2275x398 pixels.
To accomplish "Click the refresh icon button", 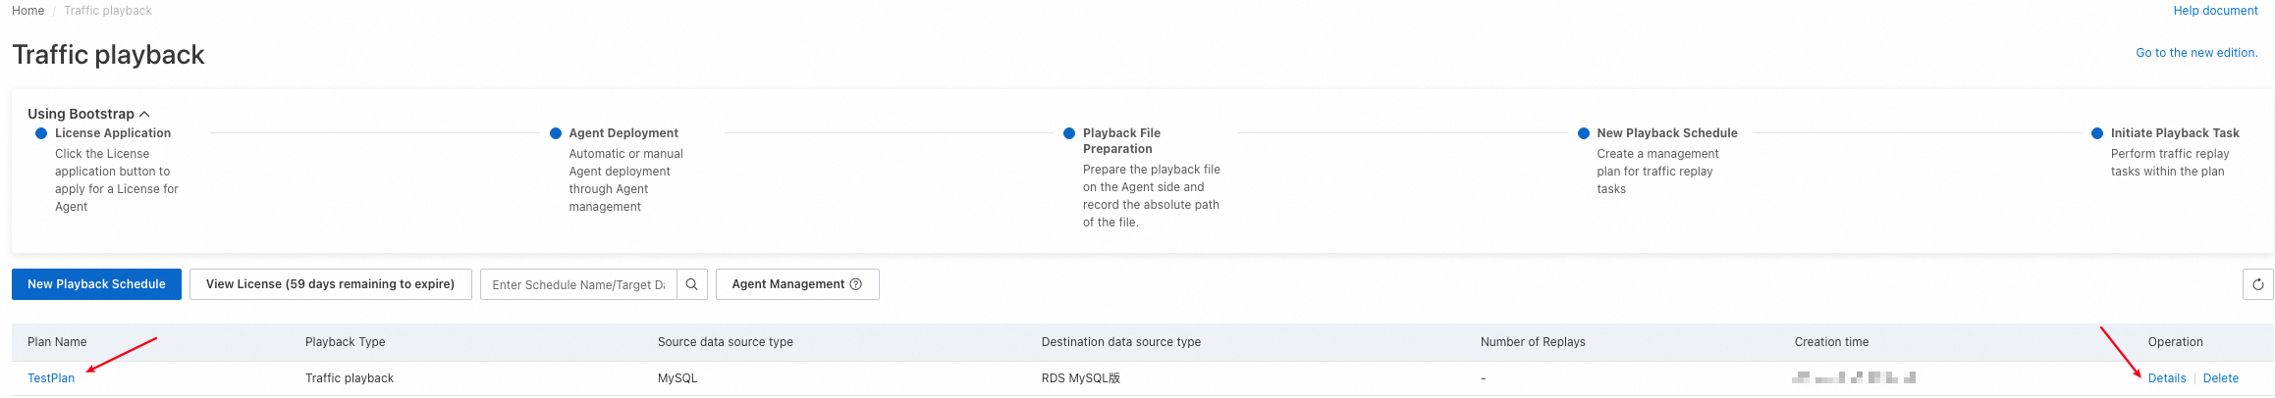I will (x=2257, y=284).
